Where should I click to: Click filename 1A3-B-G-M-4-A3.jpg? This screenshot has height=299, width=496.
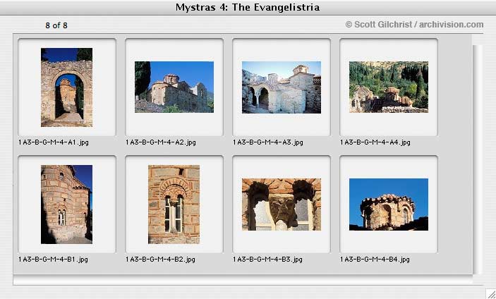pos(268,142)
